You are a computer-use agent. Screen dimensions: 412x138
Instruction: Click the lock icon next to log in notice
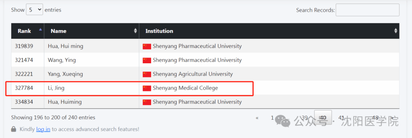pyautogui.click(x=14, y=129)
